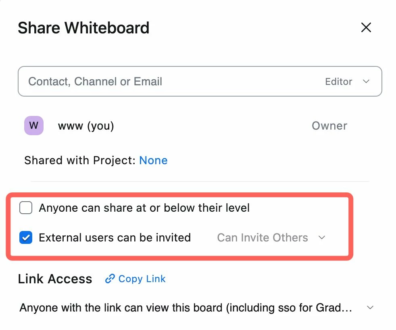Close the Share Whiteboard dialog
396x330 pixels.
point(366,27)
